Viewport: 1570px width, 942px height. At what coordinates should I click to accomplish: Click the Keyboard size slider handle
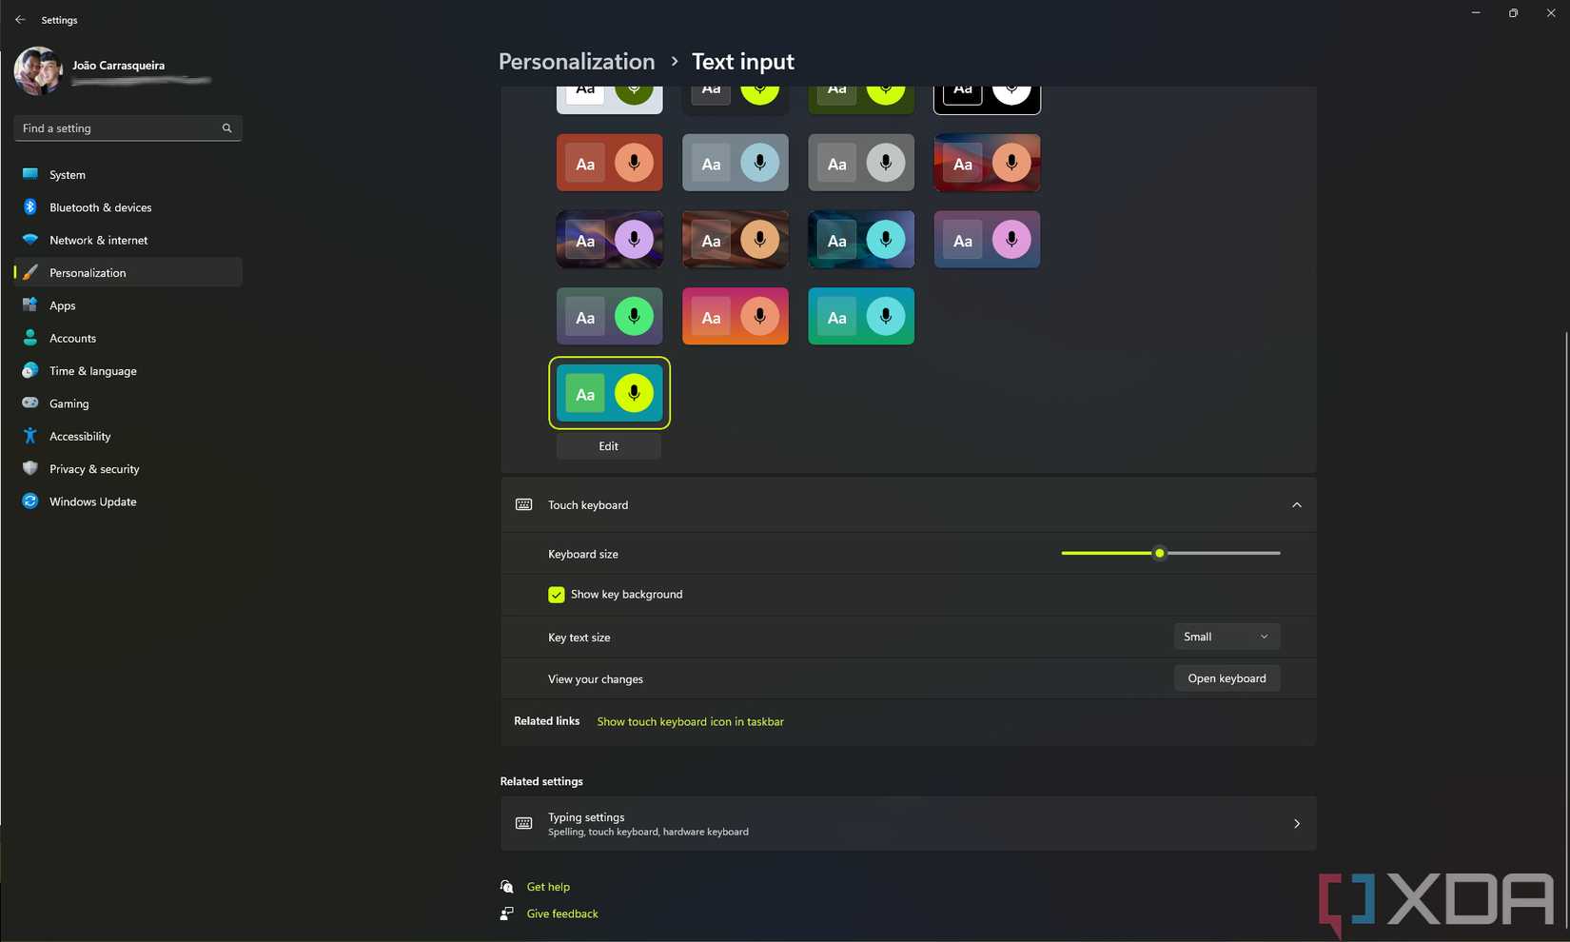click(x=1159, y=553)
